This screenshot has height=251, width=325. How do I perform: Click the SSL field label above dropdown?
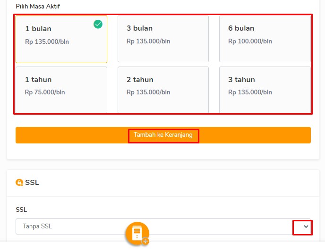point(22,209)
